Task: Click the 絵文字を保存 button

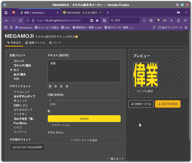Action: tap(168, 104)
